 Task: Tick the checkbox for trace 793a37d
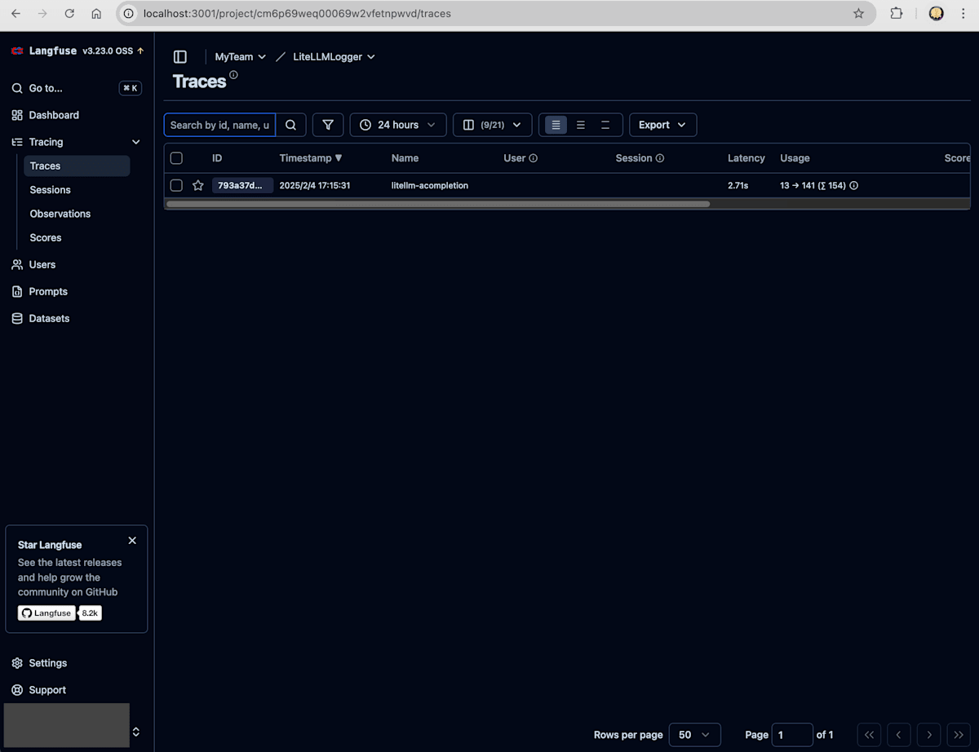[x=176, y=185]
